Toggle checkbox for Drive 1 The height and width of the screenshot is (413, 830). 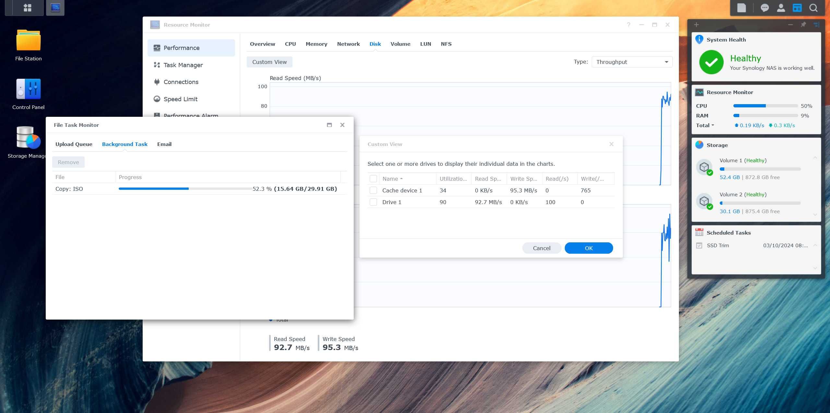pyautogui.click(x=373, y=202)
